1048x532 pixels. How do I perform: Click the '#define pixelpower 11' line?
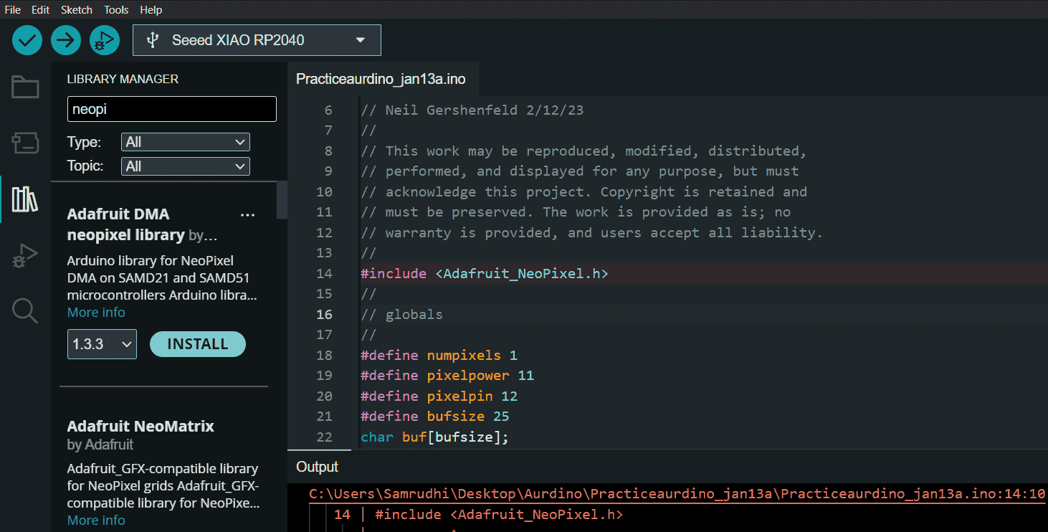(447, 375)
